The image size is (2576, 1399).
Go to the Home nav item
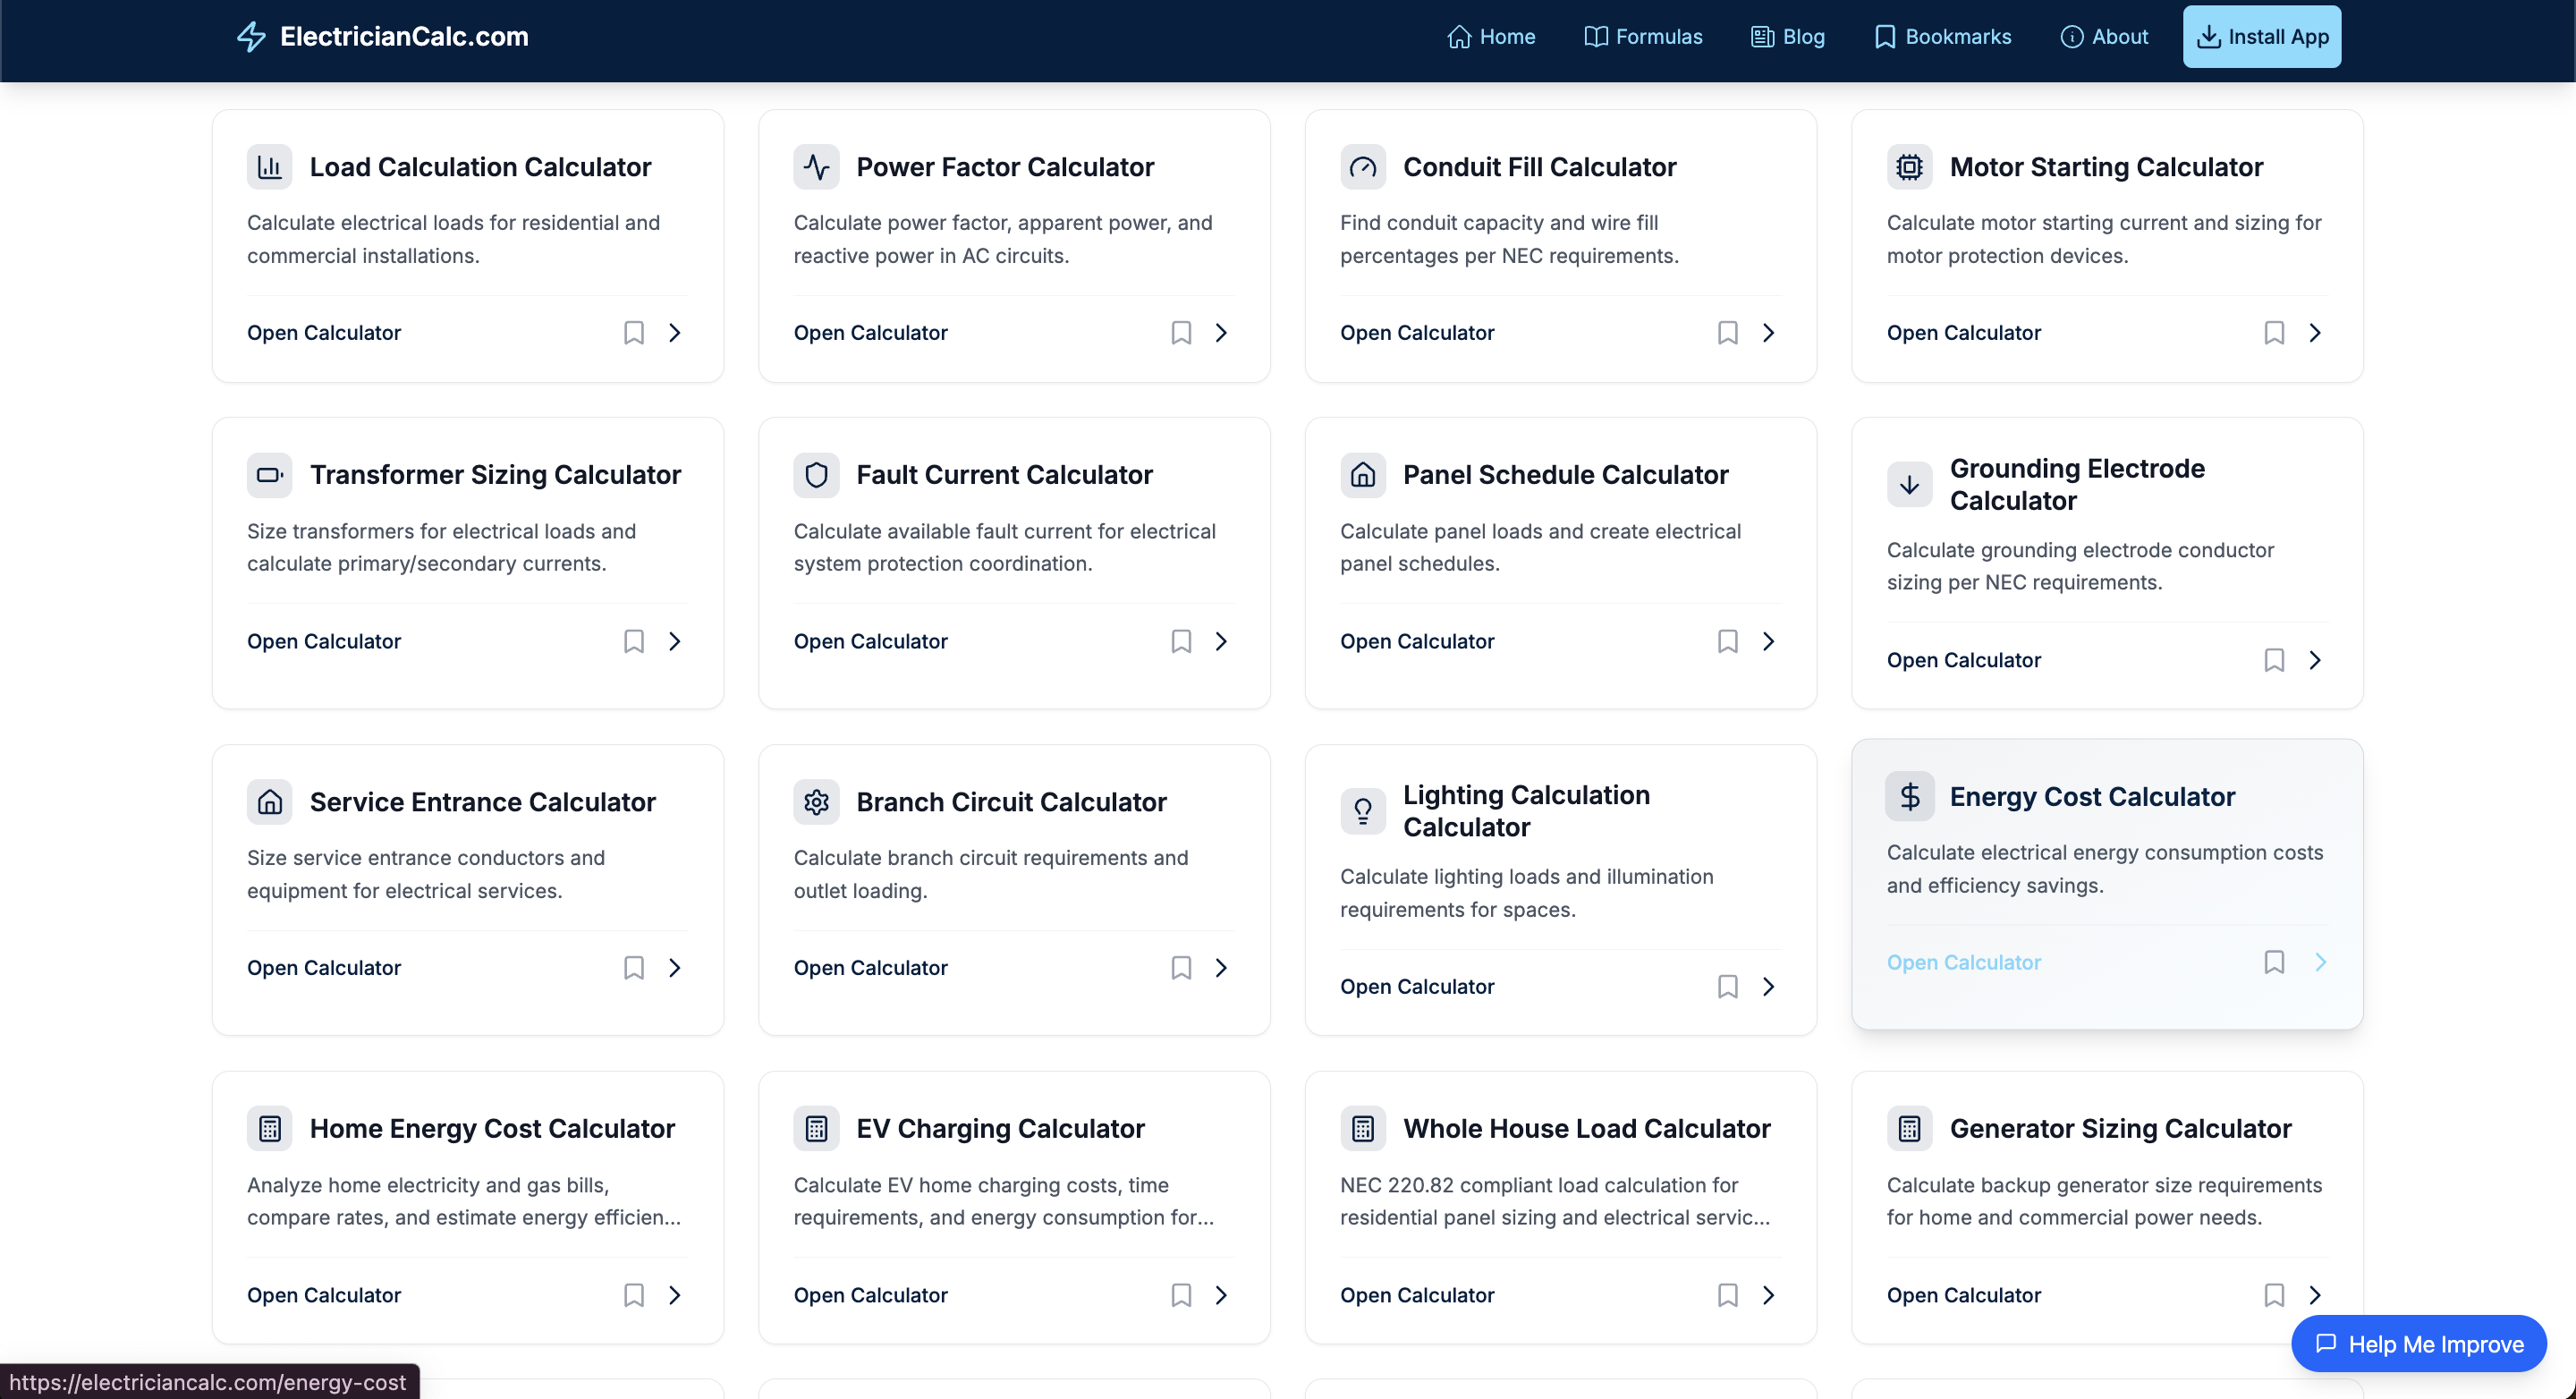coord(1490,37)
